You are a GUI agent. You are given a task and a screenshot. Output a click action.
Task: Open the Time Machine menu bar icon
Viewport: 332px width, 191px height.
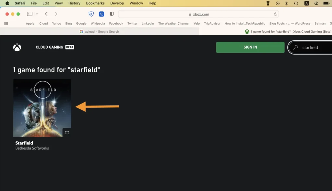pyautogui.click(x=296, y=3)
